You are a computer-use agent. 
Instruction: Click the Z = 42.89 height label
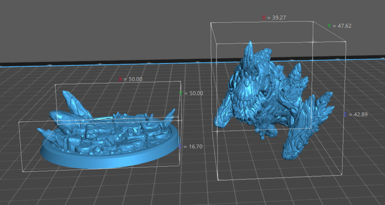coord(355,115)
